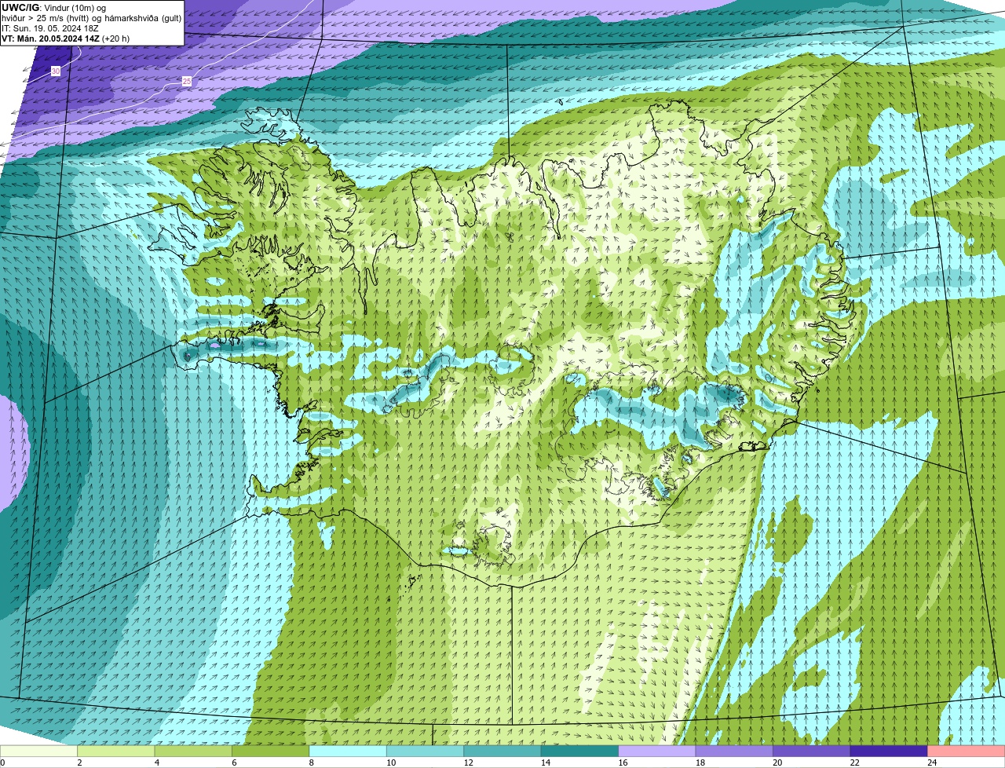1005x768 pixels.
Task: Choose the 12–14 teal legend swatch
Action: click(x=502, y=752)
